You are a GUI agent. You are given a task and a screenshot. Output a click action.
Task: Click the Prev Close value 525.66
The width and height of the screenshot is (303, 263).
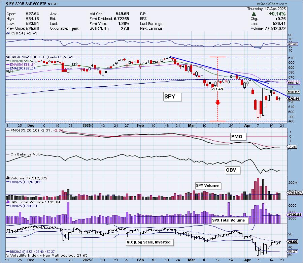point(32,28)
